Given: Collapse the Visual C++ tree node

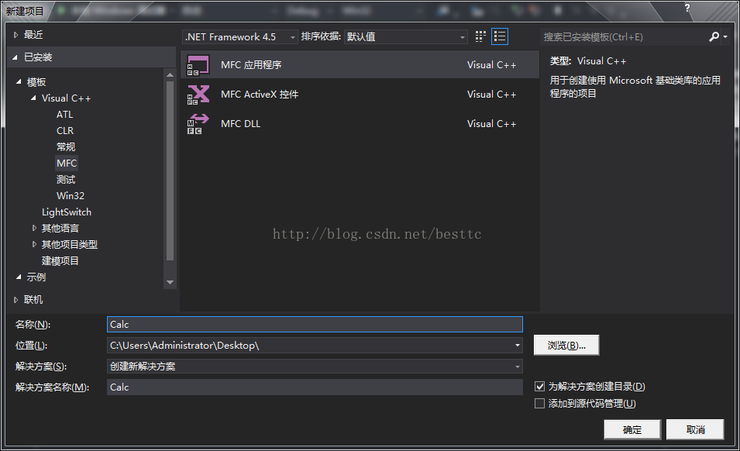Looking at the screenshot, I should tap(33, 98).
